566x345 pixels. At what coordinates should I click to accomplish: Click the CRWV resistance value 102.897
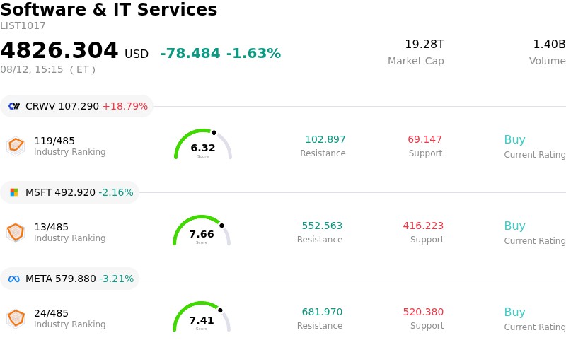tap(325, 139)
